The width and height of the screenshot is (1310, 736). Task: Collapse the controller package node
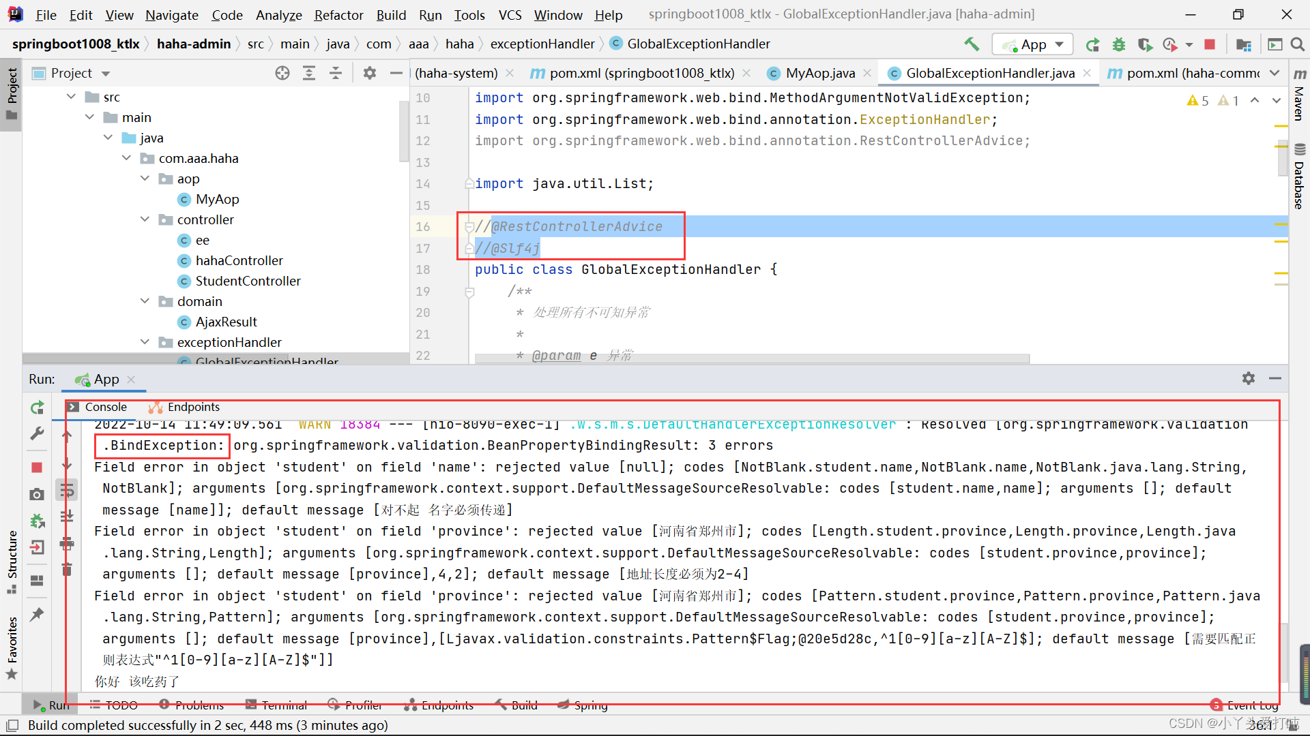pos(145,219)
